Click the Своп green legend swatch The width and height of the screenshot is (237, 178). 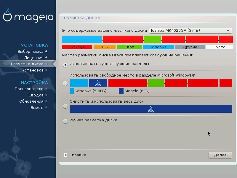(x=129, y=47)
